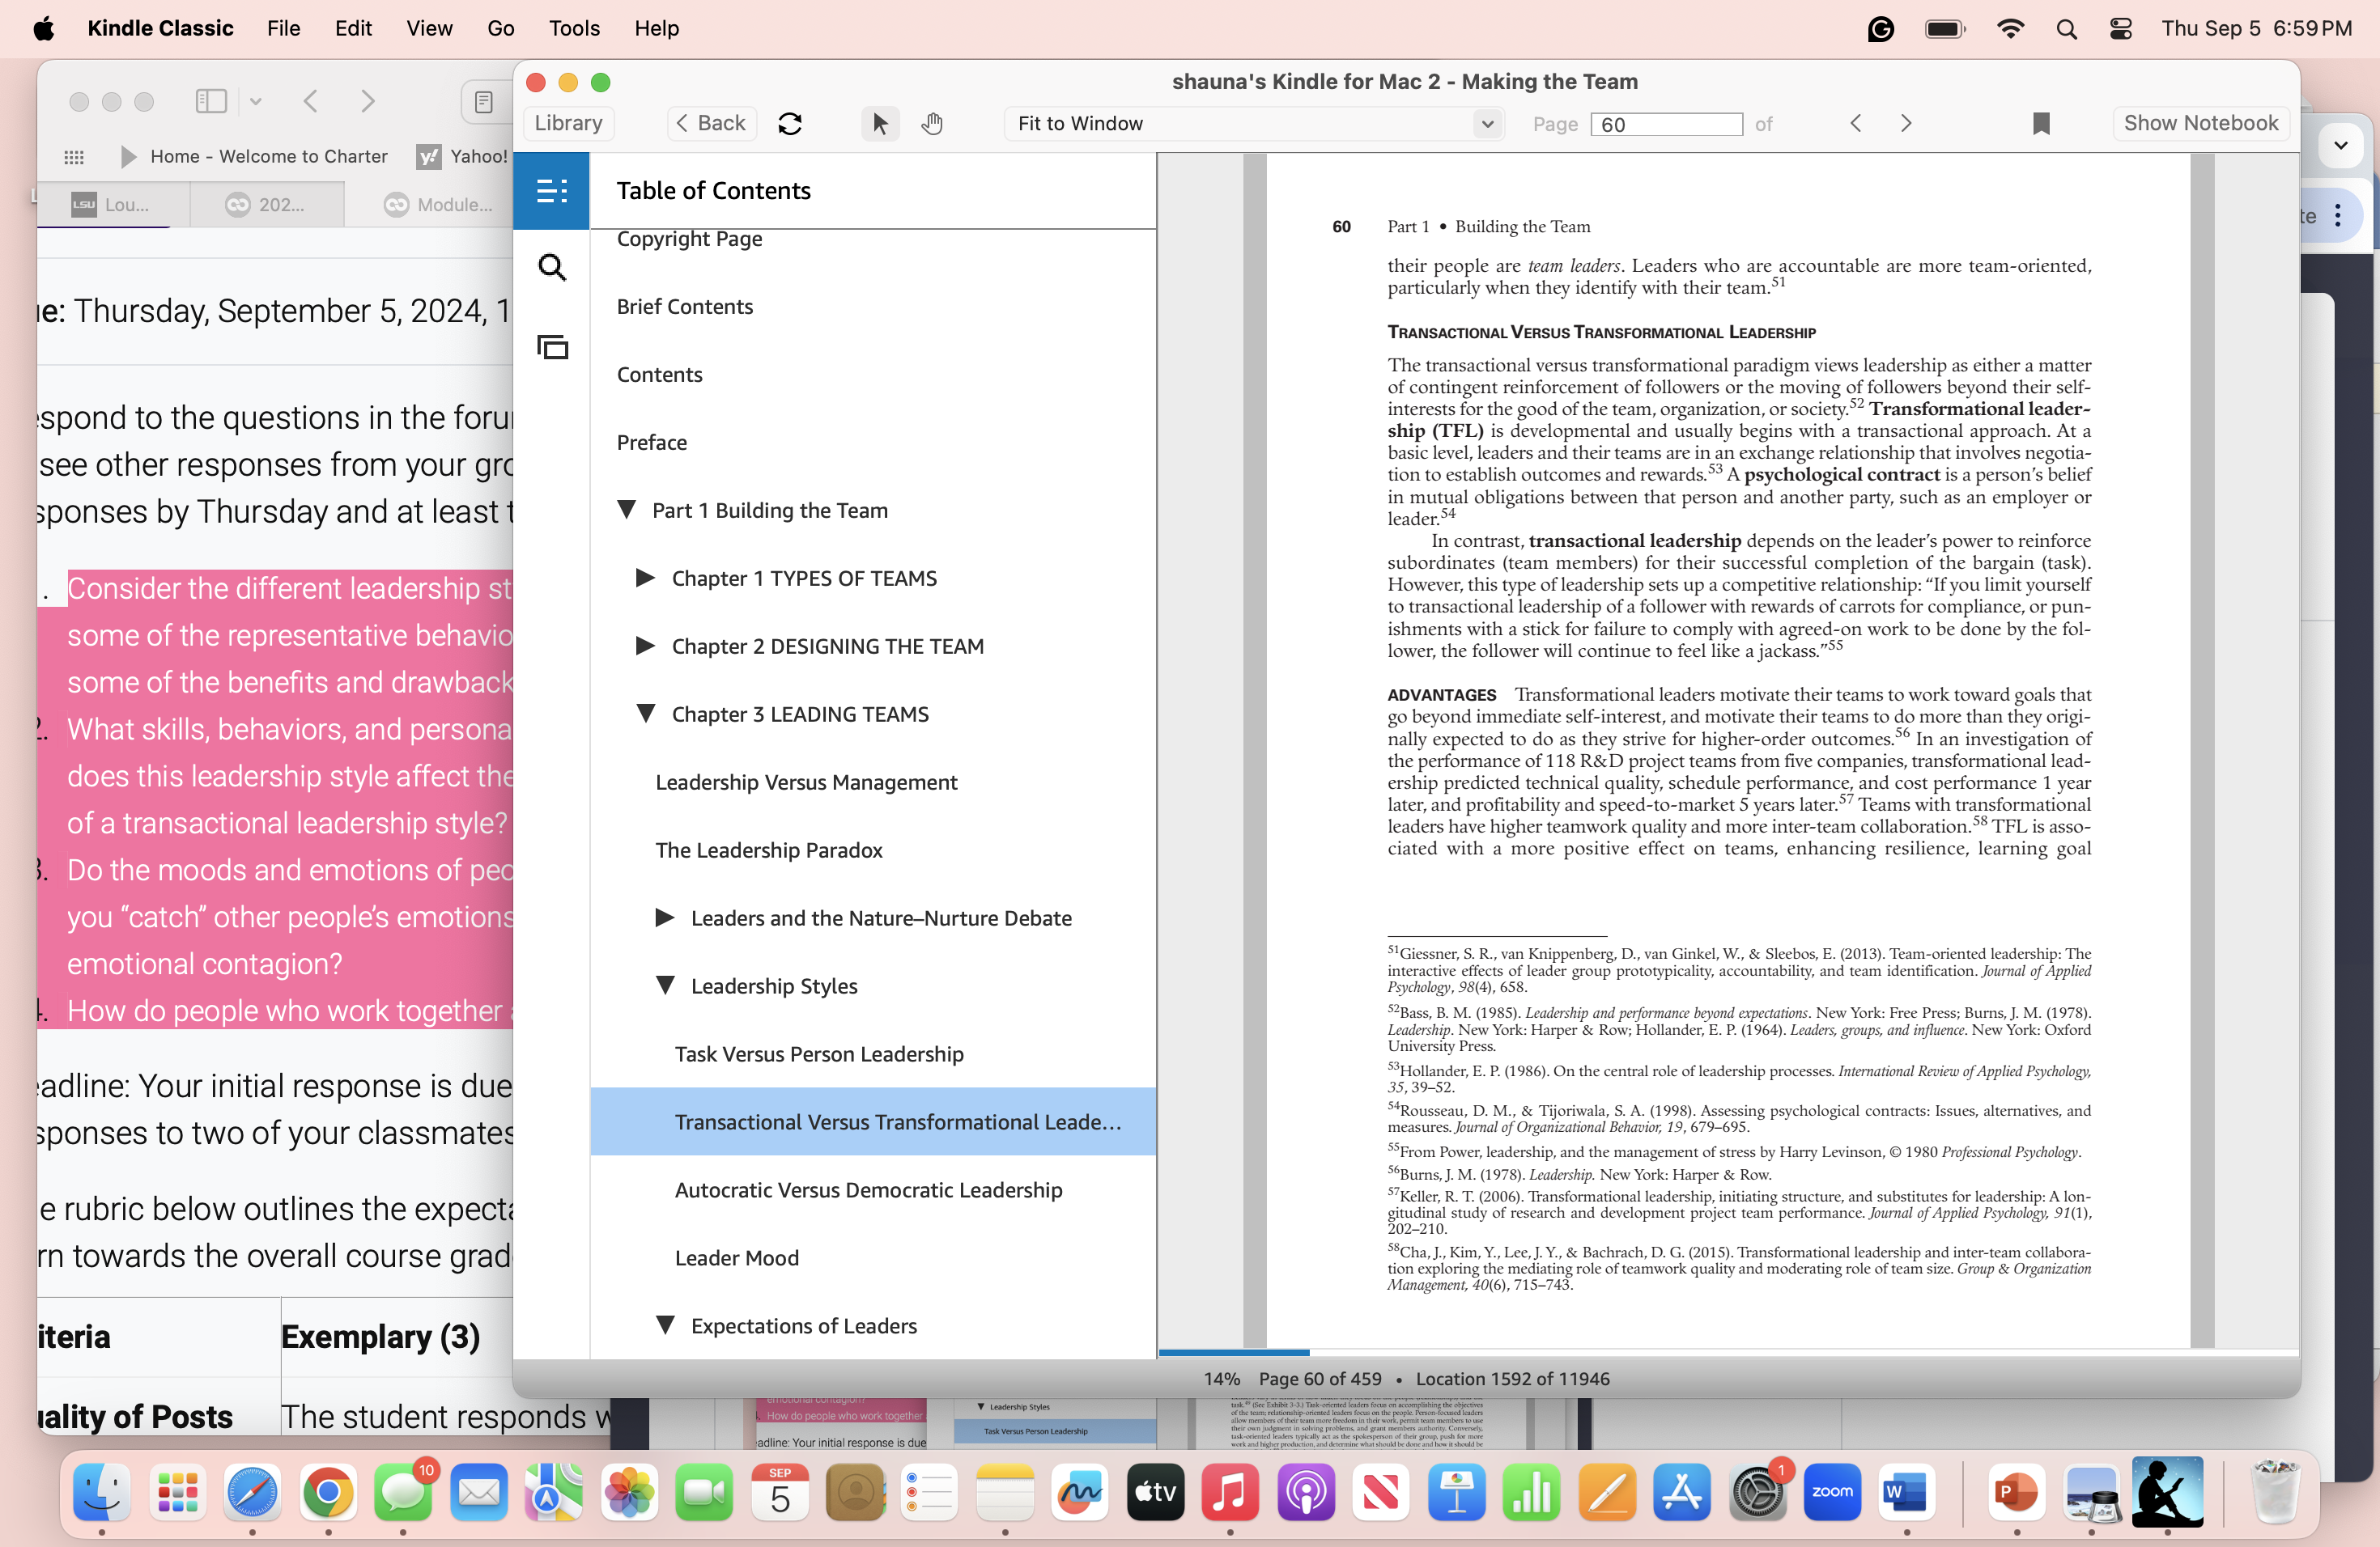Open the Go menu in menu bar

pyautogui.click(x=500, y=28)
